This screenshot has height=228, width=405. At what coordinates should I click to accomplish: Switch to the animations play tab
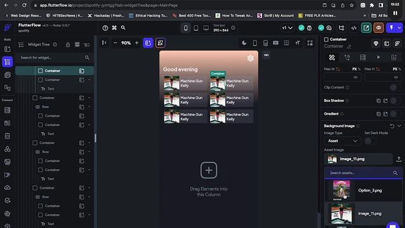click(x=378, y=58)
